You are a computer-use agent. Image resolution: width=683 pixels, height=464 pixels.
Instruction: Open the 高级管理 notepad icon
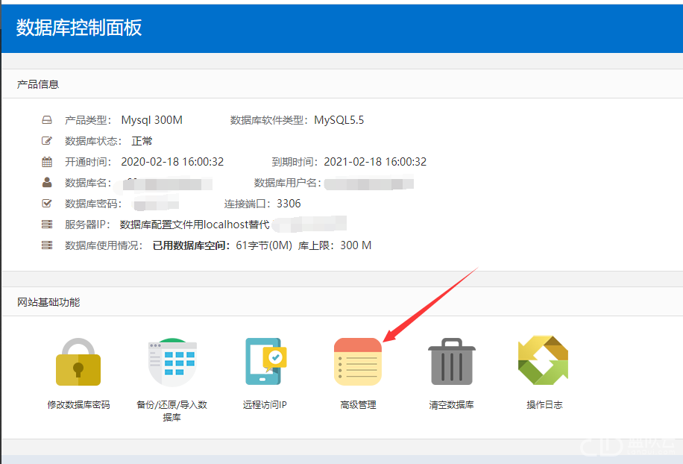coord(358,362)
